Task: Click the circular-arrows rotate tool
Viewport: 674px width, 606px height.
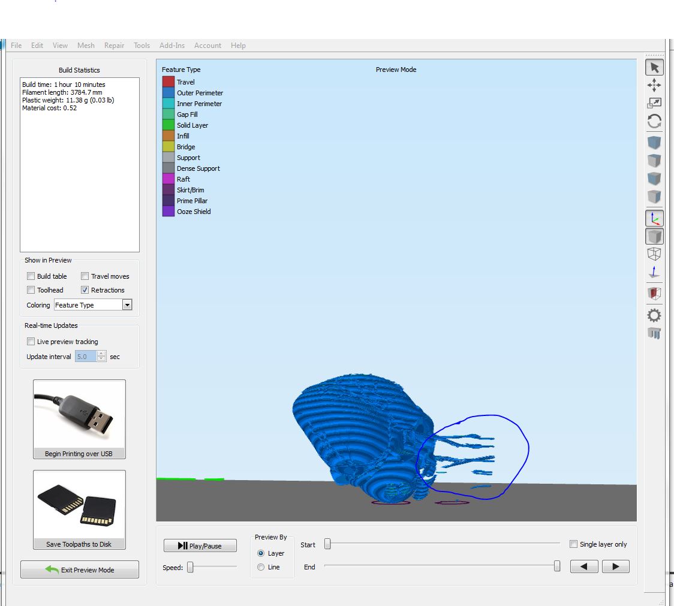Action: pos(654,122)
